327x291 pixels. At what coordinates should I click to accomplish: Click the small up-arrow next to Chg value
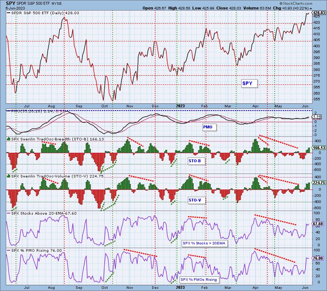point(311,8)
